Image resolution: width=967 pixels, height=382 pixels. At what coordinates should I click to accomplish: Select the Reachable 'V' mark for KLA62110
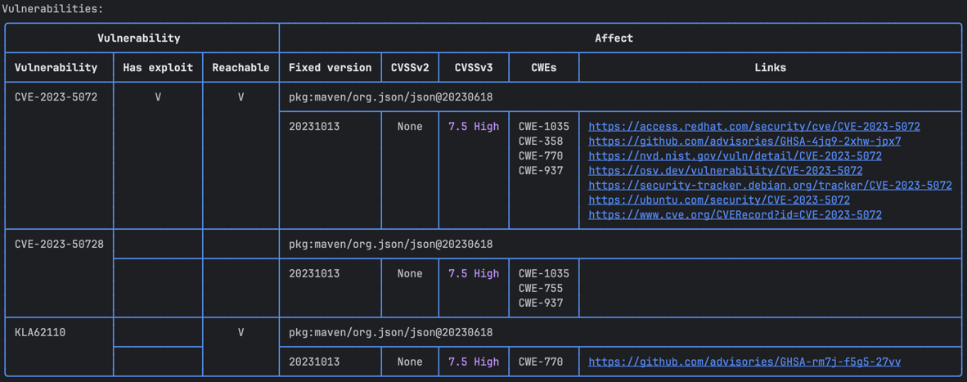pos(241,333)
